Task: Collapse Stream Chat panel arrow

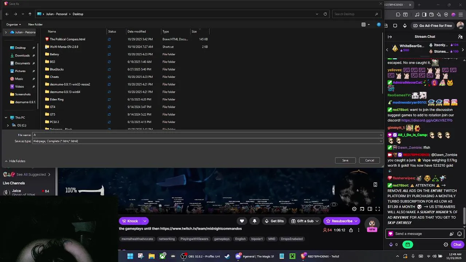Action: (x=390, y=36)
